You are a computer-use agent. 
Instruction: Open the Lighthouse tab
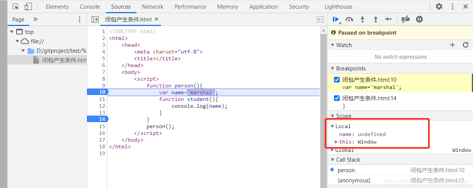pos(338,6)
